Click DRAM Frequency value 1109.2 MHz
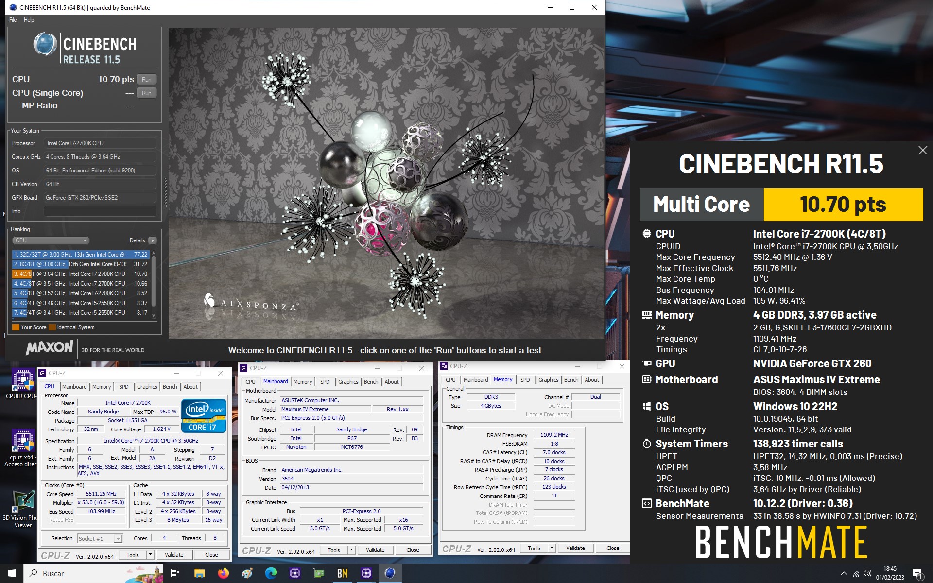The height and width of the screenshot is (583, 933). [x=554, y=435]
